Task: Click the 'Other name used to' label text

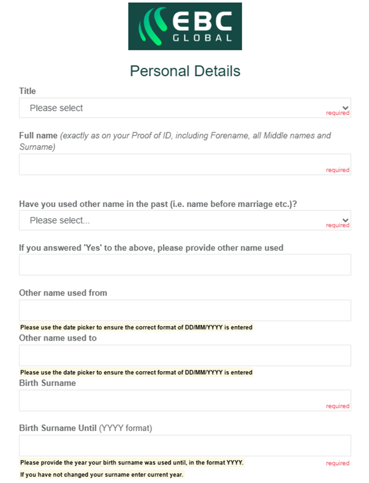Action: click(58, 338)
